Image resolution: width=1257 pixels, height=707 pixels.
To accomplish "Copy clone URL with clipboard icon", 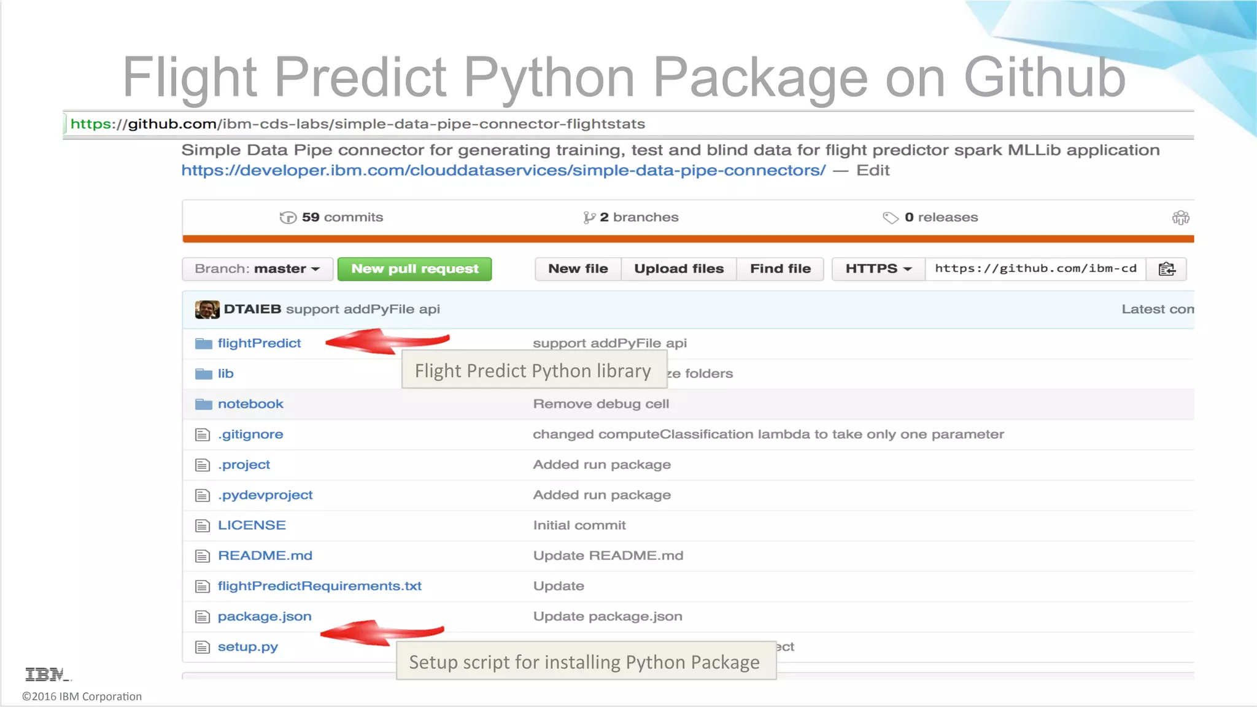I will click(x=1167, y=269).
